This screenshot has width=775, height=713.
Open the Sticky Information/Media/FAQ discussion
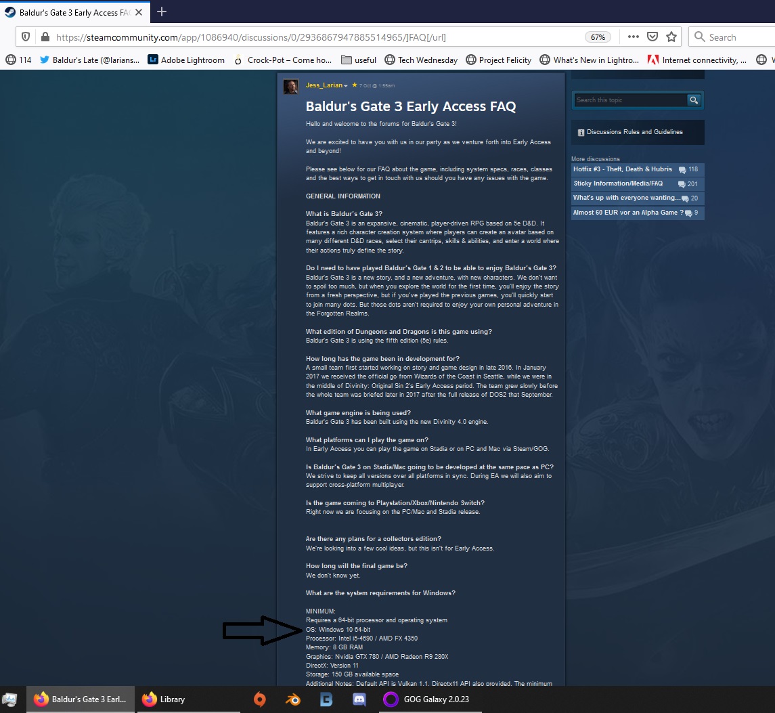[638, 184]
